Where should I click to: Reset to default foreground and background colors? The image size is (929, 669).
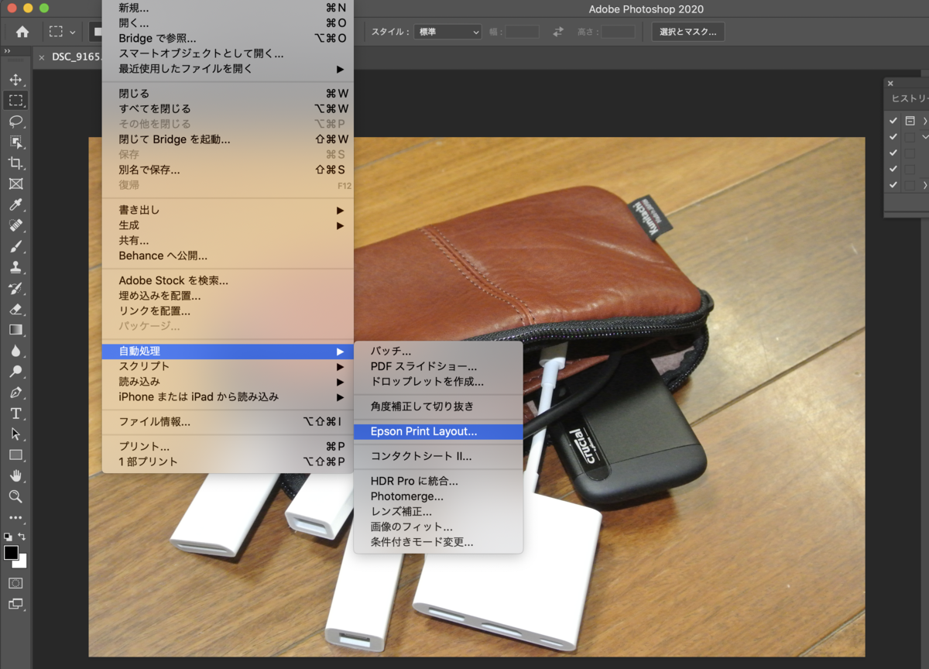pyautogui.click(x=8, y=536)
